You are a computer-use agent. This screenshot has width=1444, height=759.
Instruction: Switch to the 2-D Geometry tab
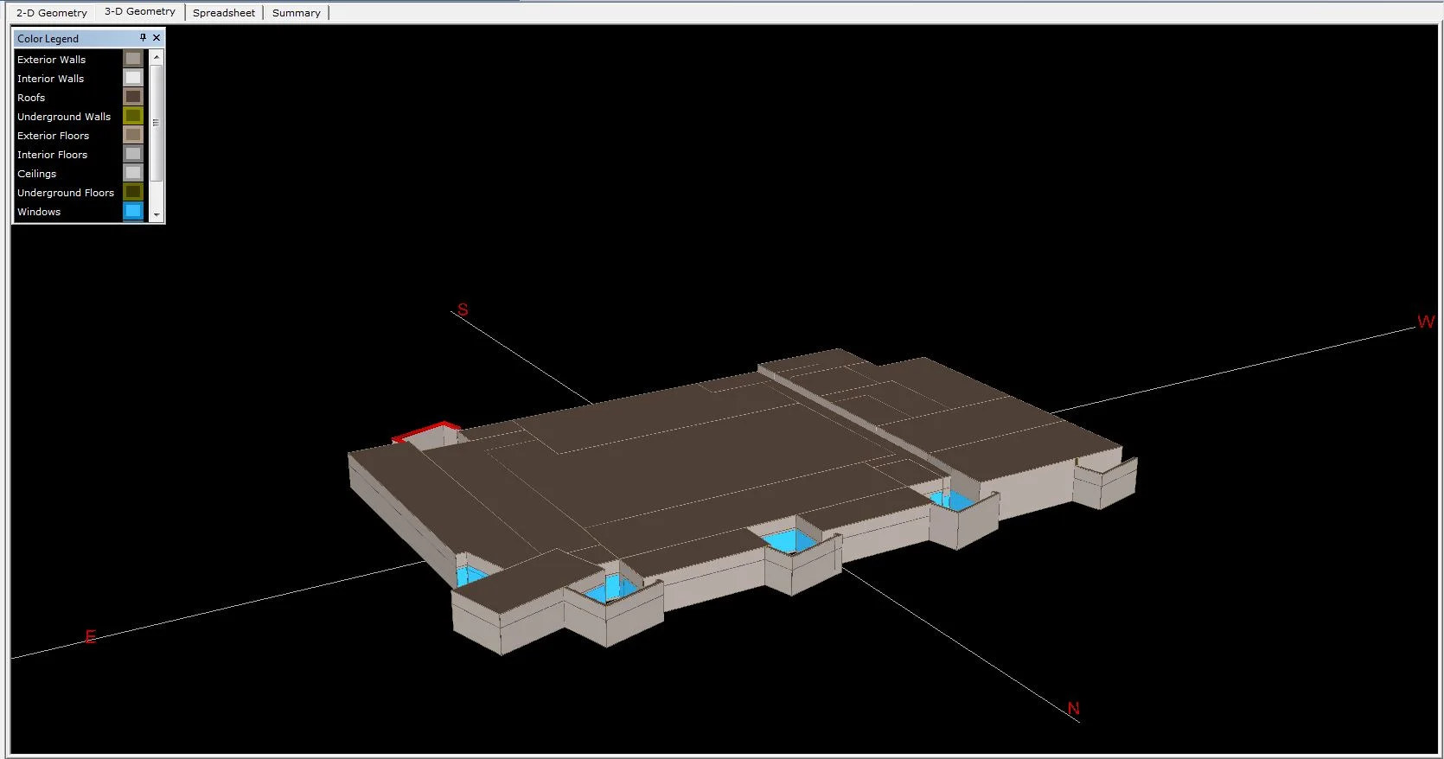52,13
